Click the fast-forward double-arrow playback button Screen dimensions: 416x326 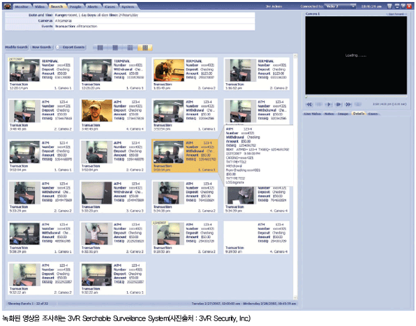tap(348, 105)
